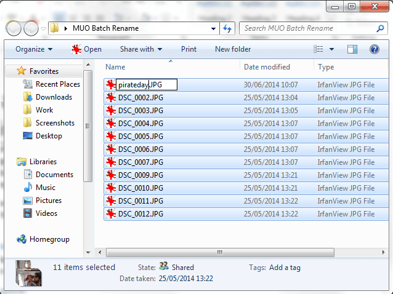The height and width of the screenshot is (294, 393).
Task: Click the horizontal scrollbar thumb
Action: [x=220, y=252]
